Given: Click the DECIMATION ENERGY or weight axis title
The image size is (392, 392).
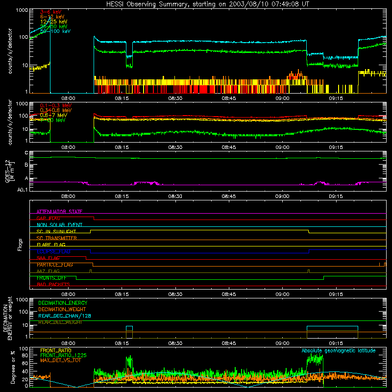Looking at the screenshot, I should [x=7, y=318].
